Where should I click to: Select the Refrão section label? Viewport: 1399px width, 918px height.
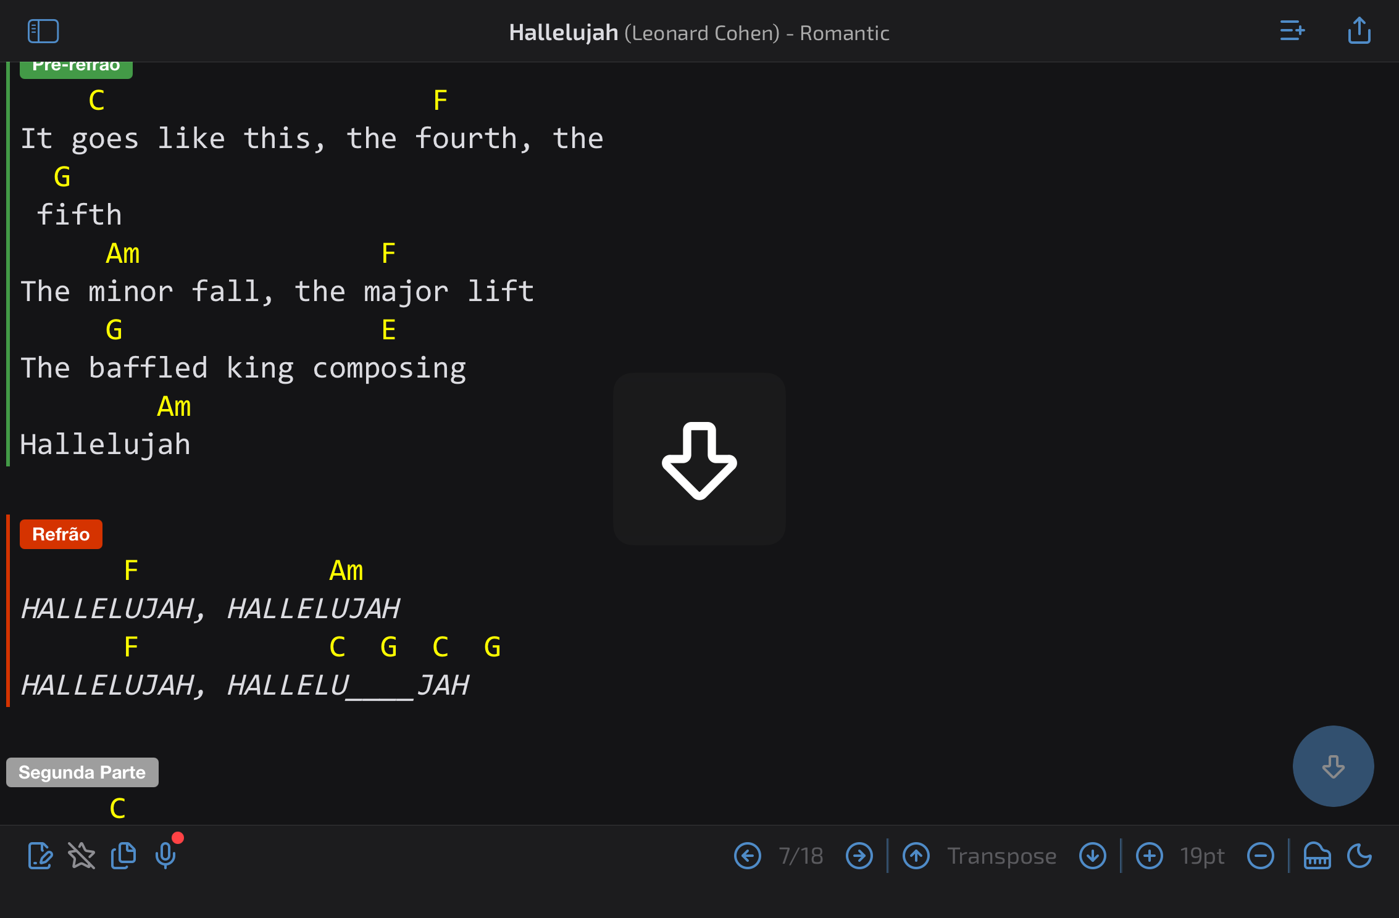tap(61, 534)
